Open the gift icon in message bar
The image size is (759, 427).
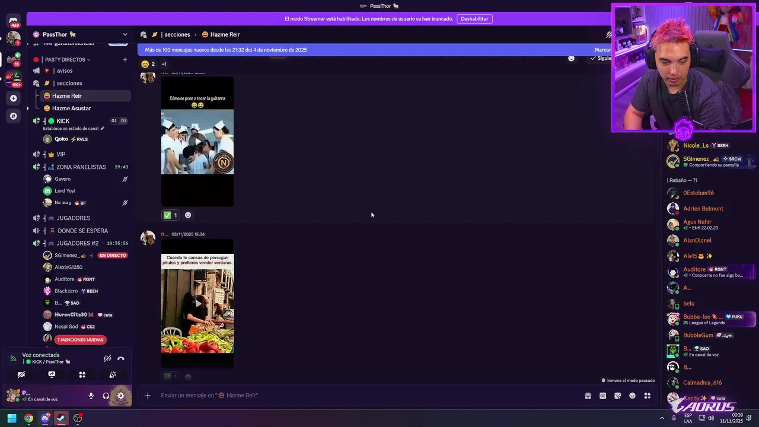[588, 396]
